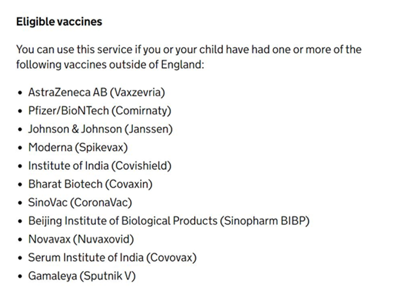This screenshot has height=301, width=393.
Task: Click the intro paragraph about vaccines outside England
Action: click(189, 56)
